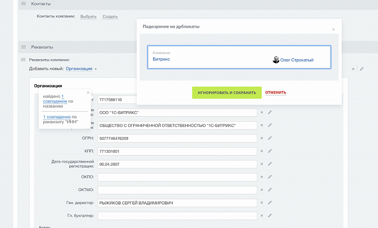This screenshot has height=228, width=378.
Task: Close the found matches tooltip
Action: 88,92
